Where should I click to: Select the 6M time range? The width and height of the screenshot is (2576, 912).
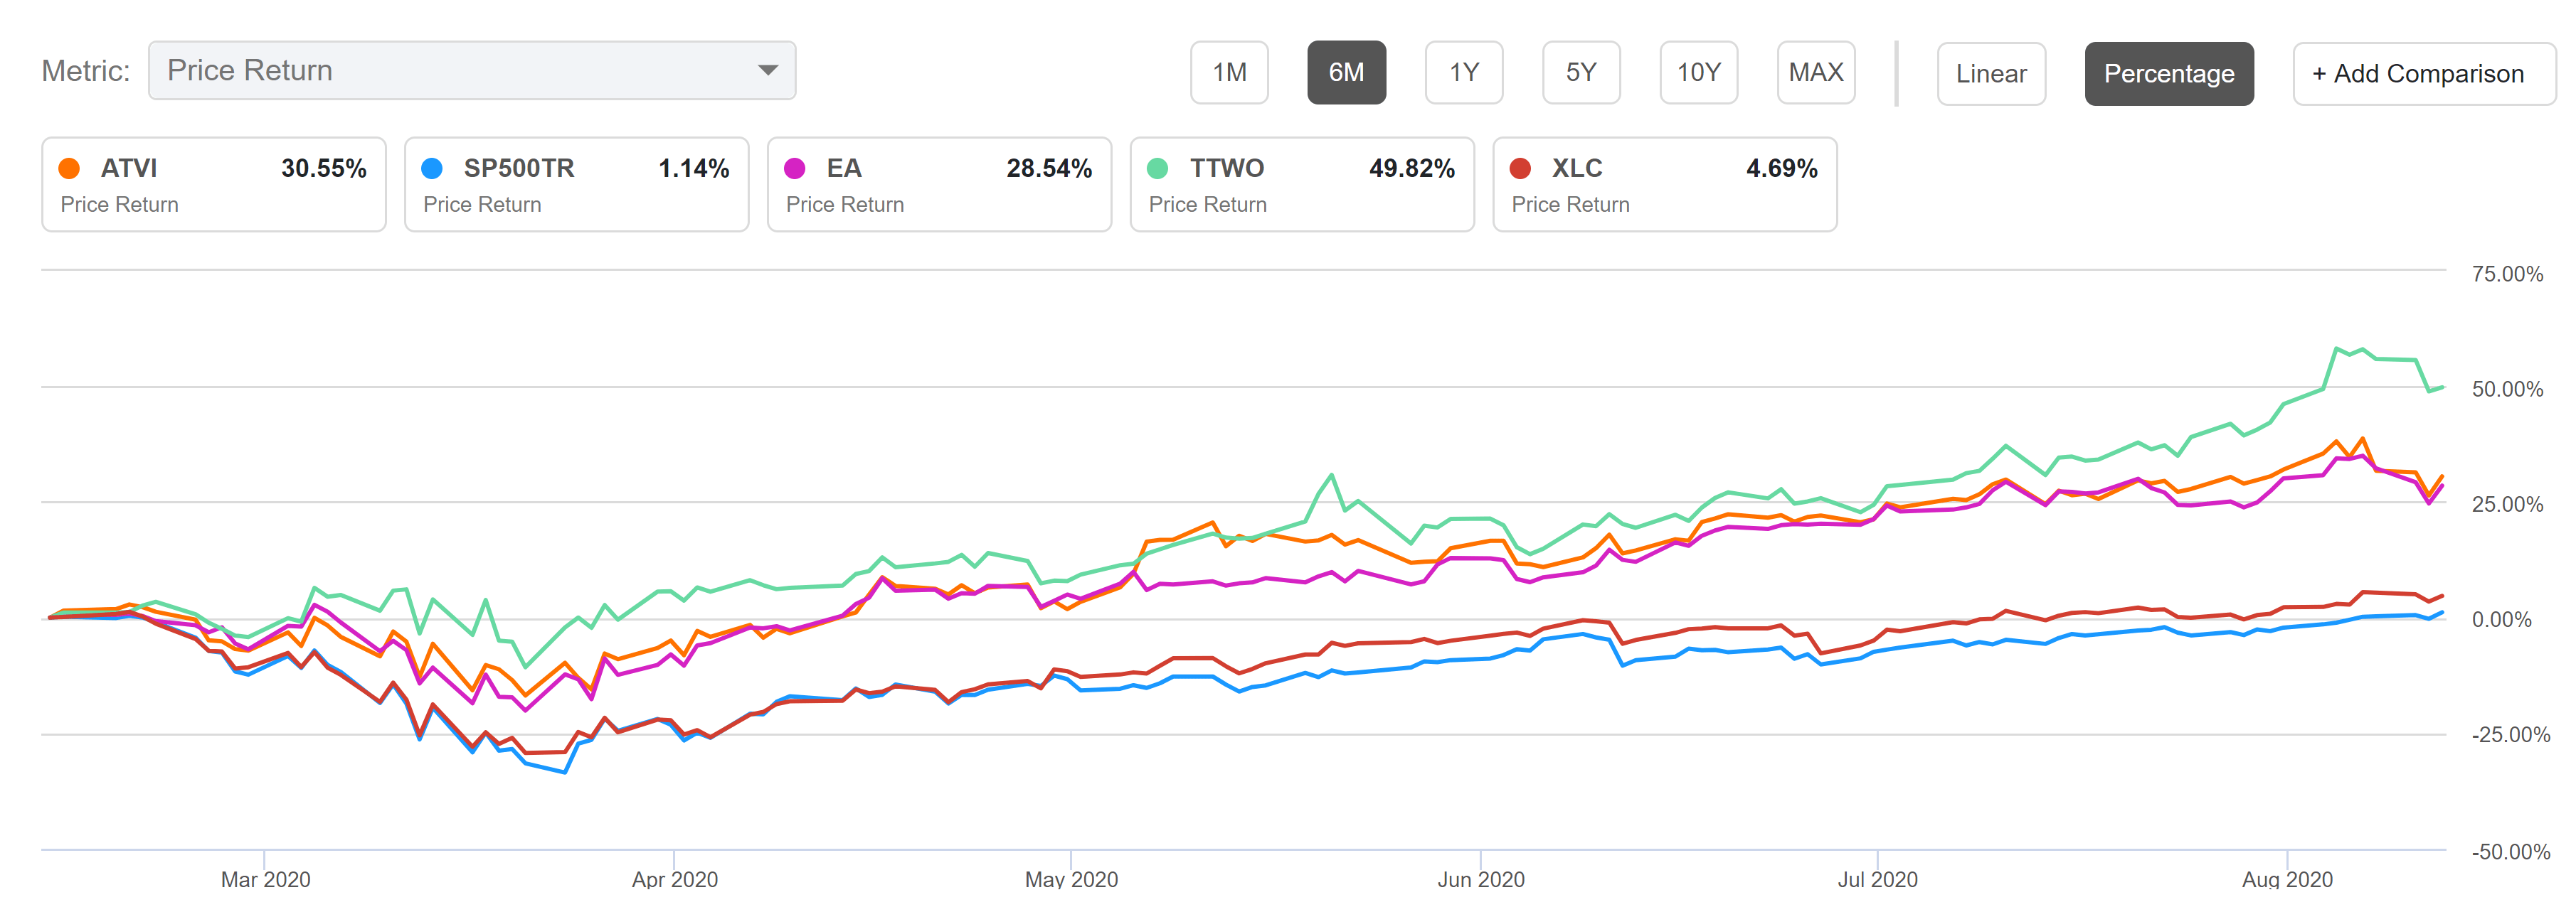[x=1346, y=72]
